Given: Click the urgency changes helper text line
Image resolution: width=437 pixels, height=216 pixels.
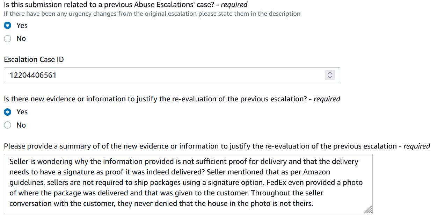Looking at the screenshot, I should 152,14.
